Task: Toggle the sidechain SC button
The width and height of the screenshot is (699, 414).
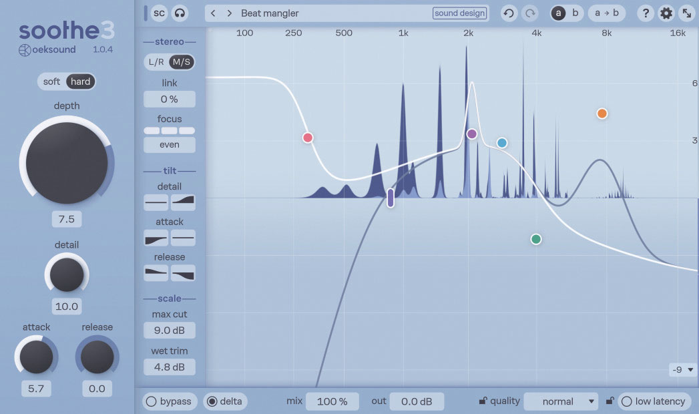Action: point(159,13)
